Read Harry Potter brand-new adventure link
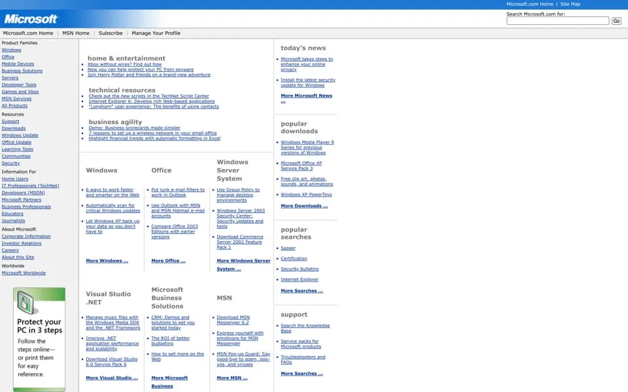 (x=149, y=74)
